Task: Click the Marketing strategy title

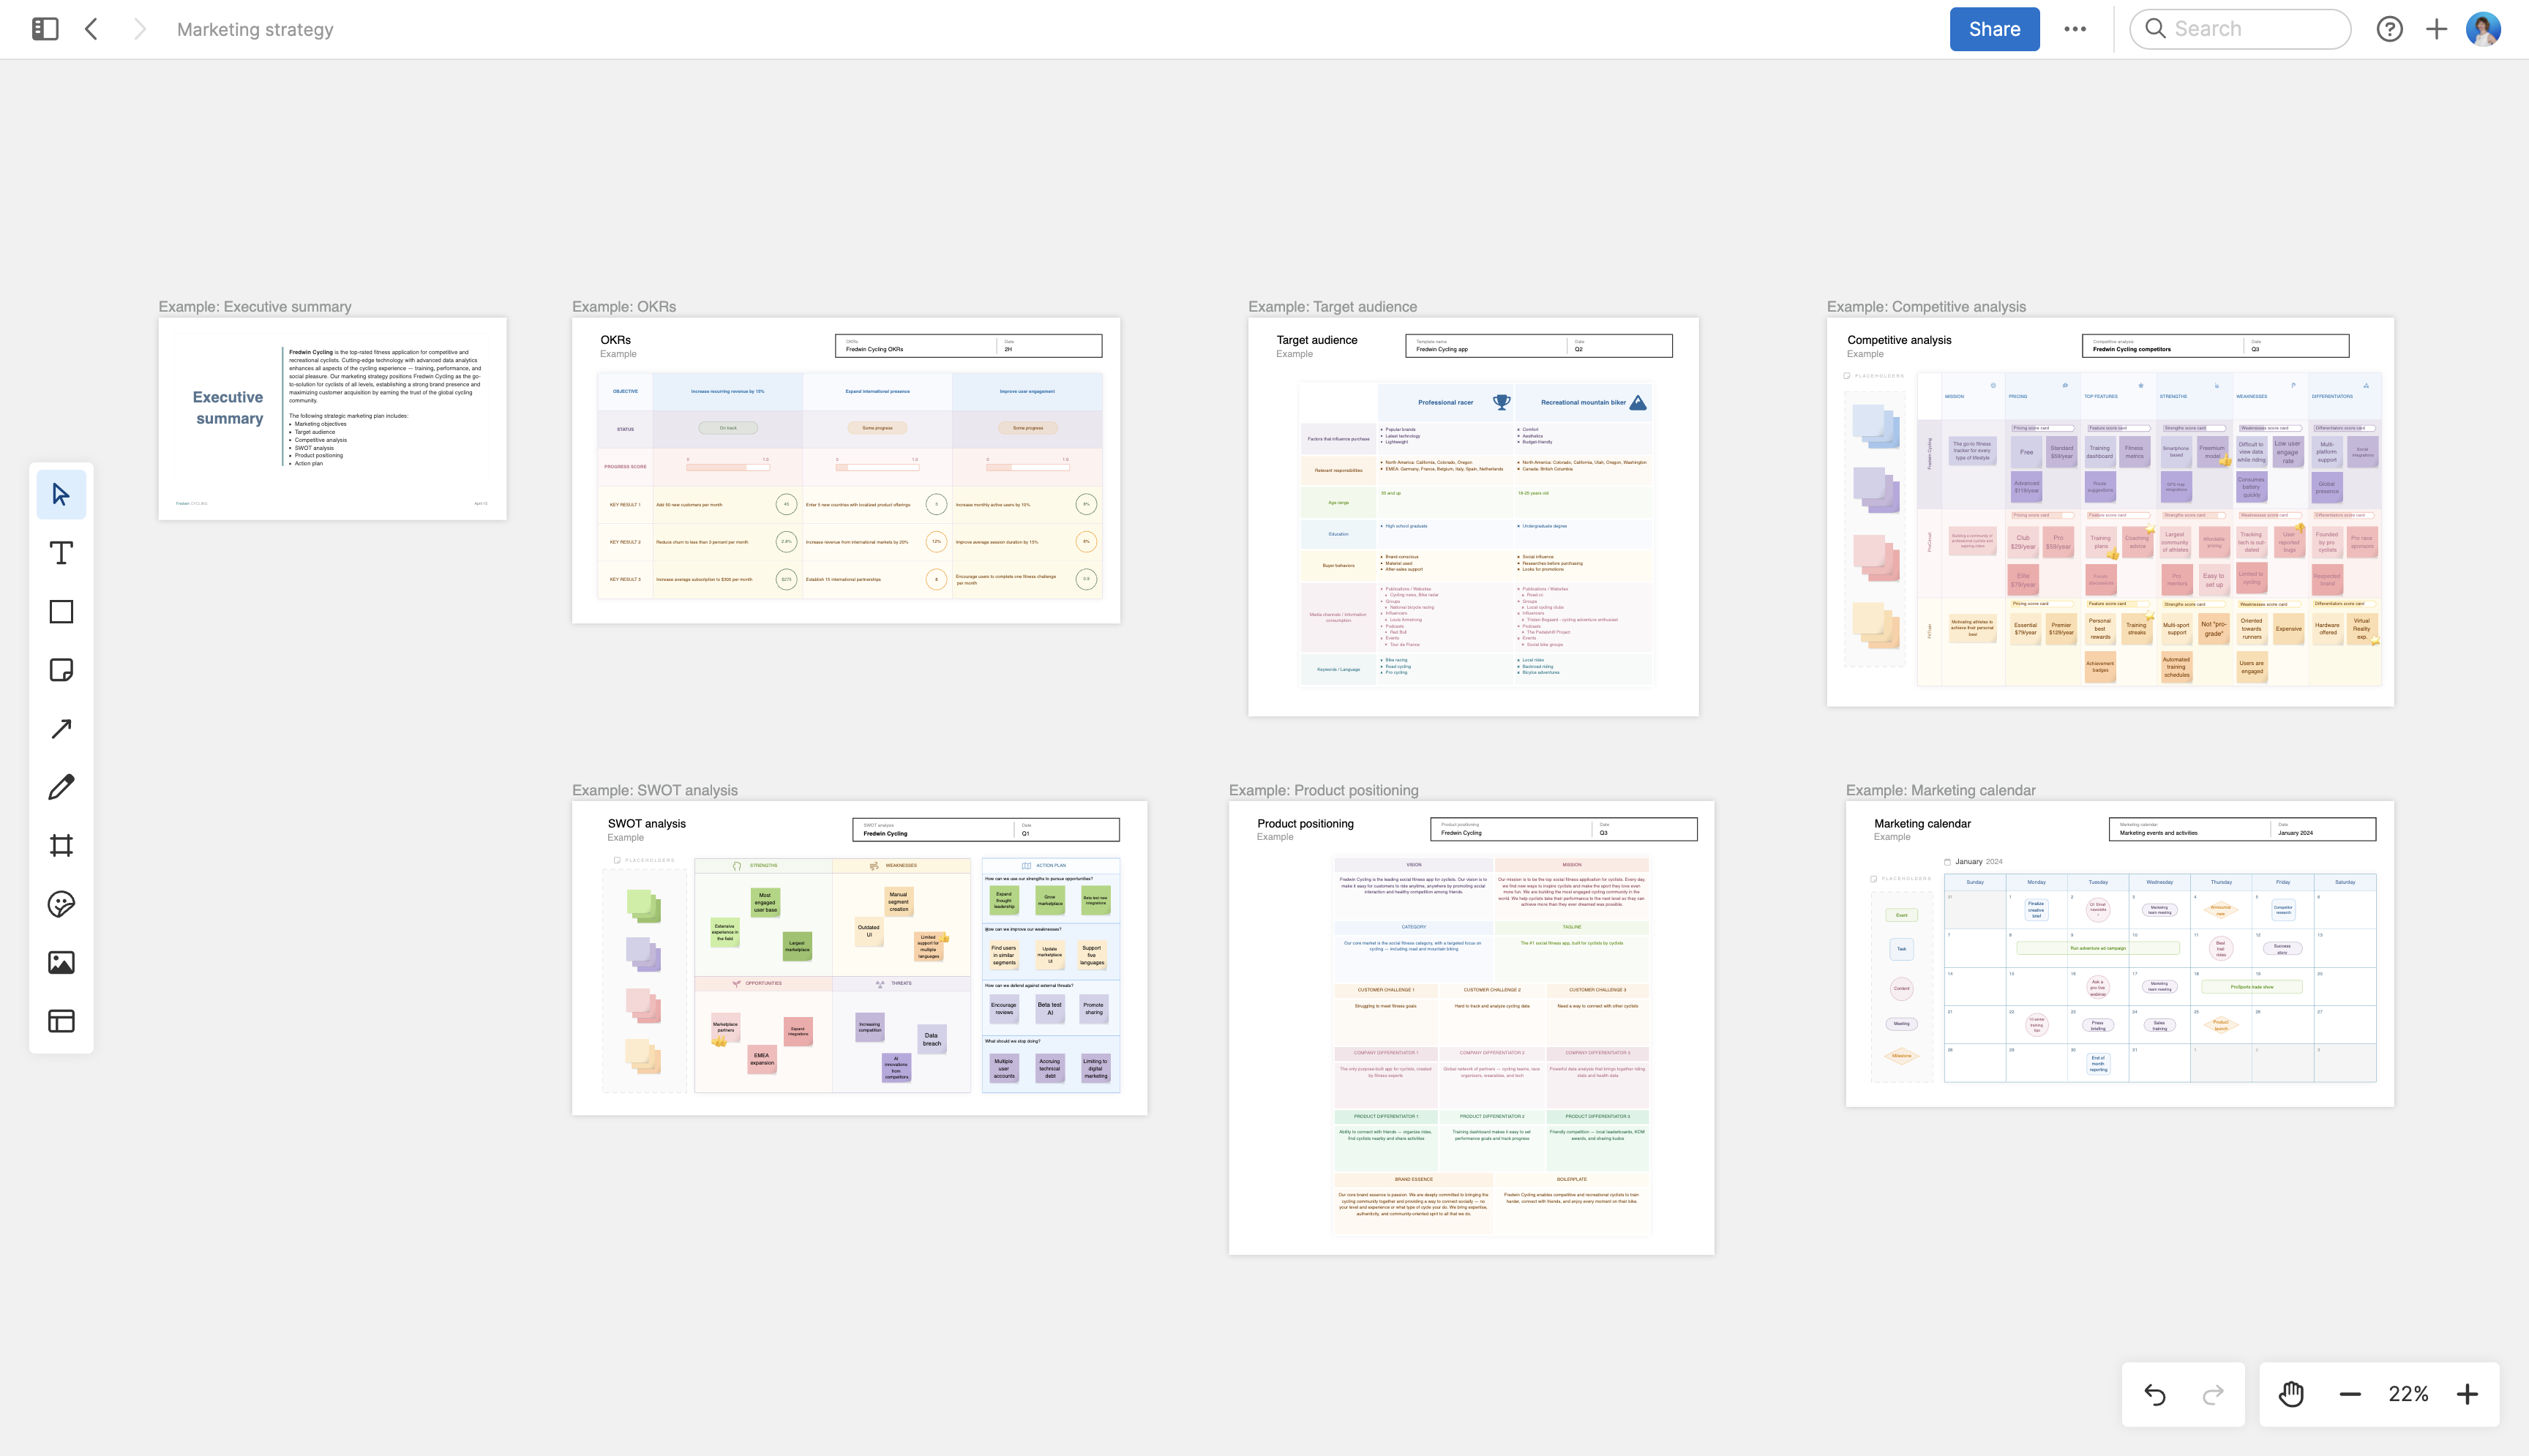Action: pos(254,29)
